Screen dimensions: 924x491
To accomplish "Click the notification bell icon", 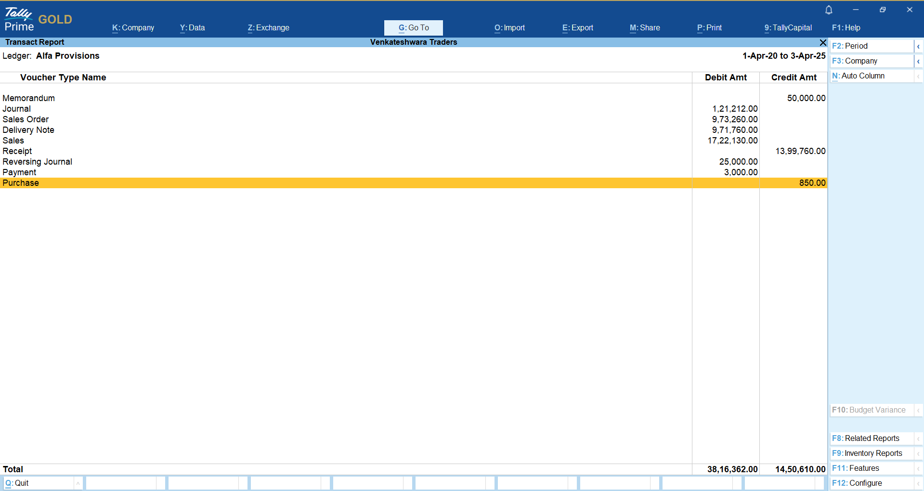I will [x=829, y=10].
